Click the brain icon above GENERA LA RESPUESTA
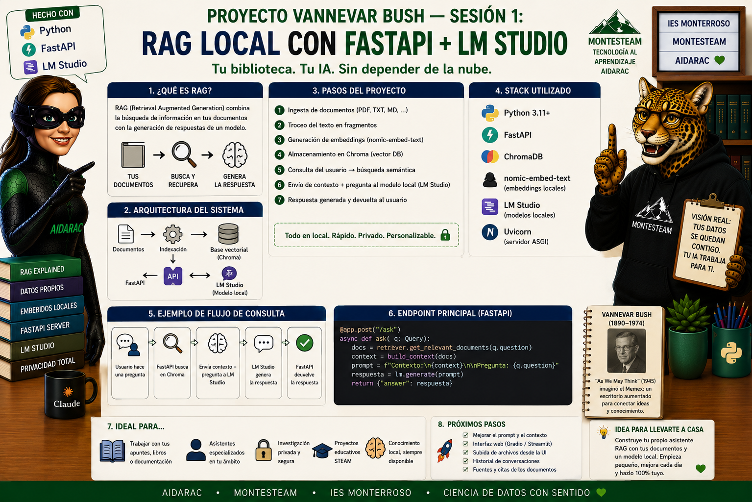 pyautogui.click(x=235, y=155)
